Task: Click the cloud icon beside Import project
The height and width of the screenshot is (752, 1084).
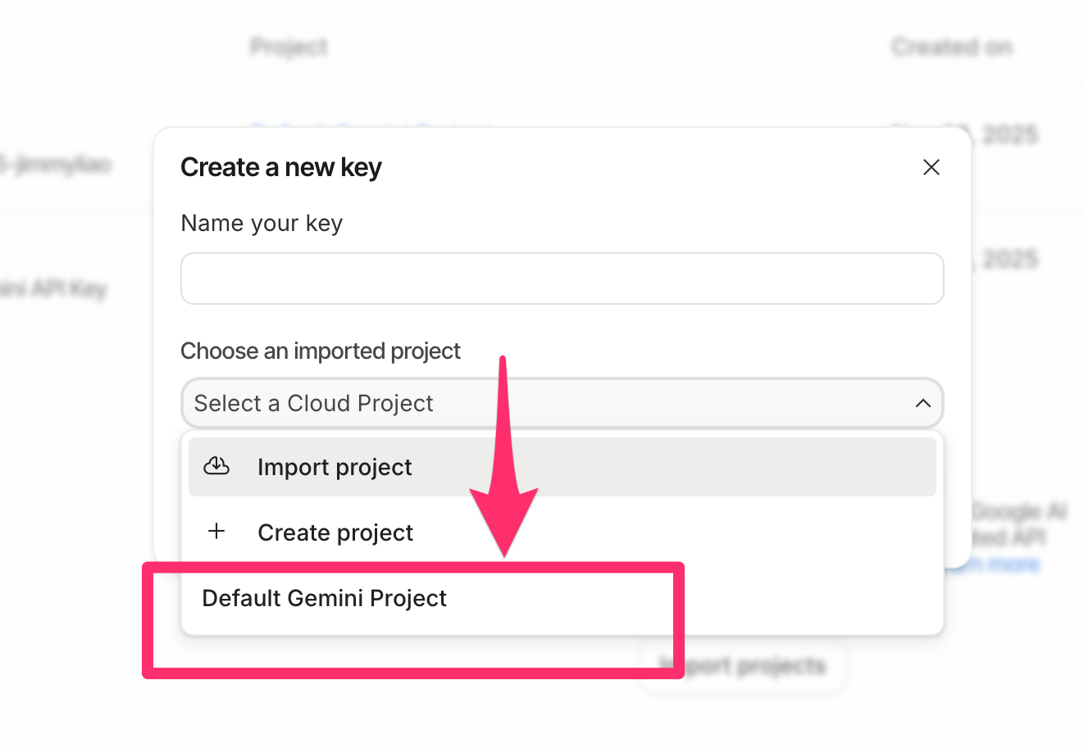Action: 216,466
